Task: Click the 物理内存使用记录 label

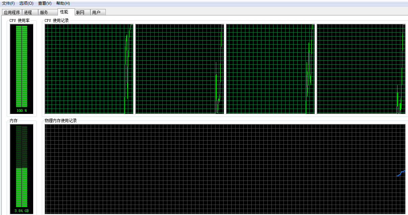Action: click(x=61, y=121)
